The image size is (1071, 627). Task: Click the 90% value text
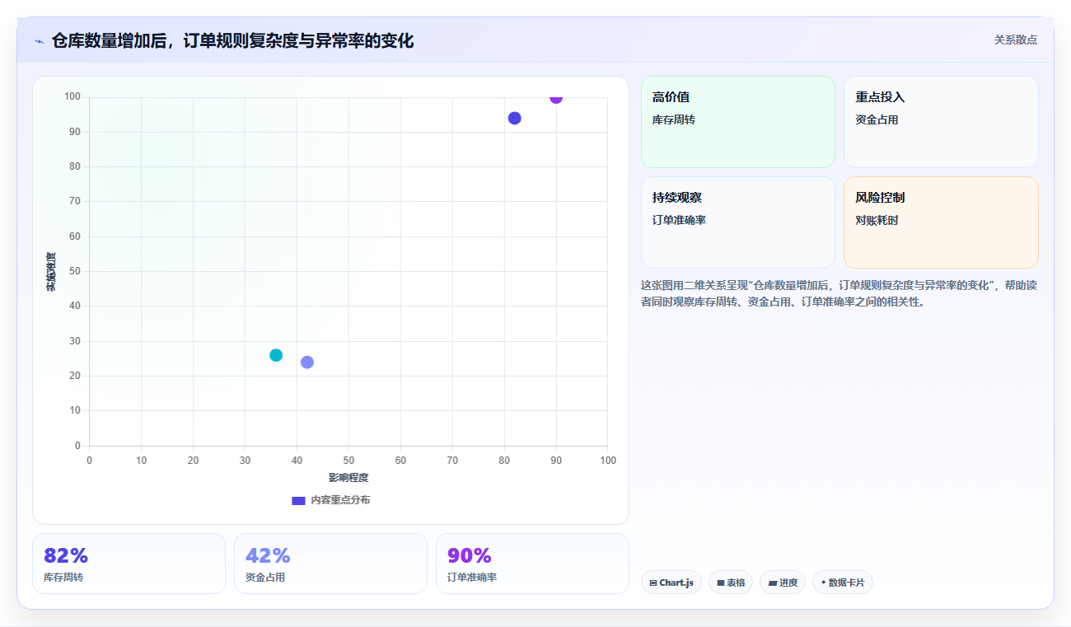coord(470,555)
